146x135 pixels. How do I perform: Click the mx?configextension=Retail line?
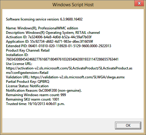pyautogui.click(x=27, y=73)
